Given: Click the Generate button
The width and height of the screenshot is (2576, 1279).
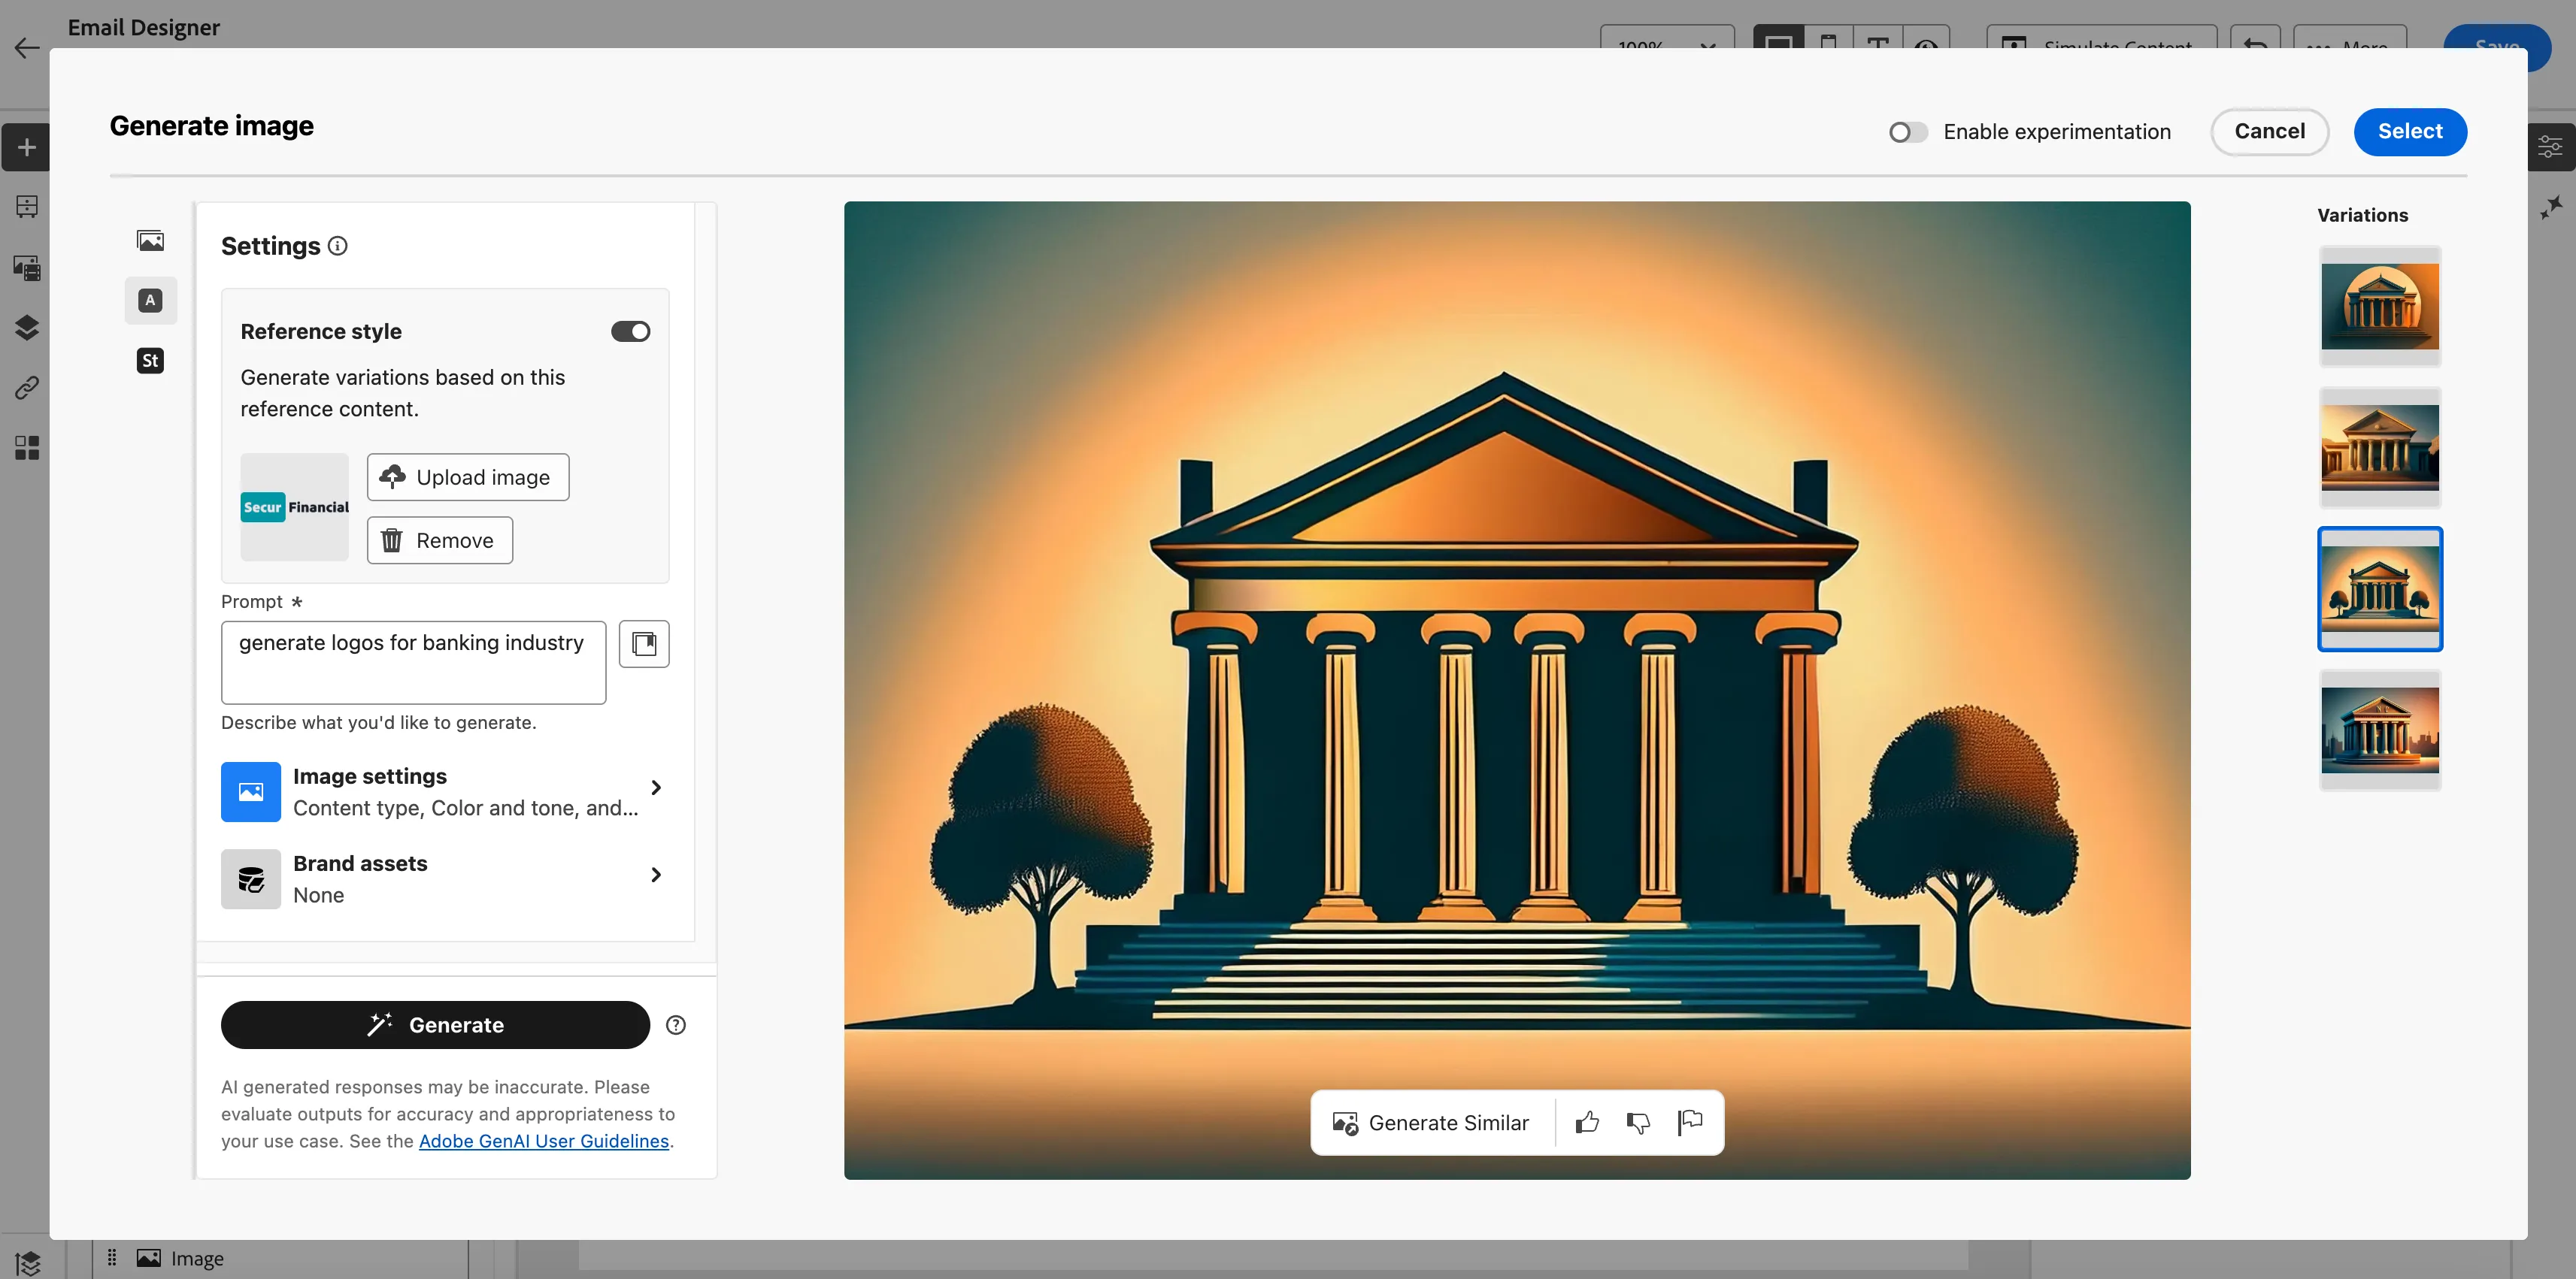Looking at the screenshot, I should coord(435,1025).
